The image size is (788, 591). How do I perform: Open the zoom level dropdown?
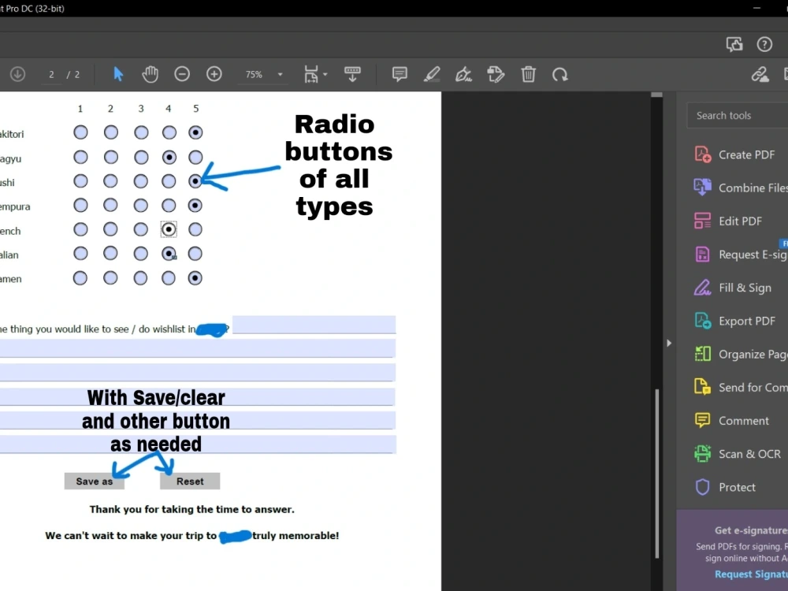click(x=280, y=74)
